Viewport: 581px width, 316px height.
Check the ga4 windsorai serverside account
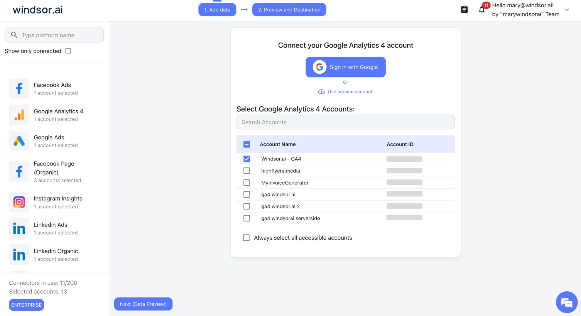click(247, 218)
